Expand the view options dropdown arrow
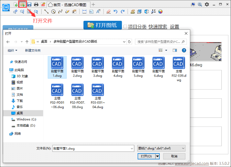This screenshot has height=167, width=231. pyautogui.click(x=166, y=50)
